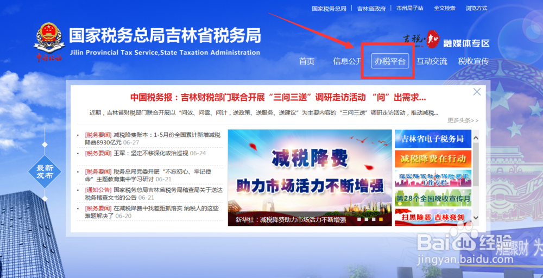Open the 中国税务报 red headline article
543x278 pixels.
click(x=278, y=98)
